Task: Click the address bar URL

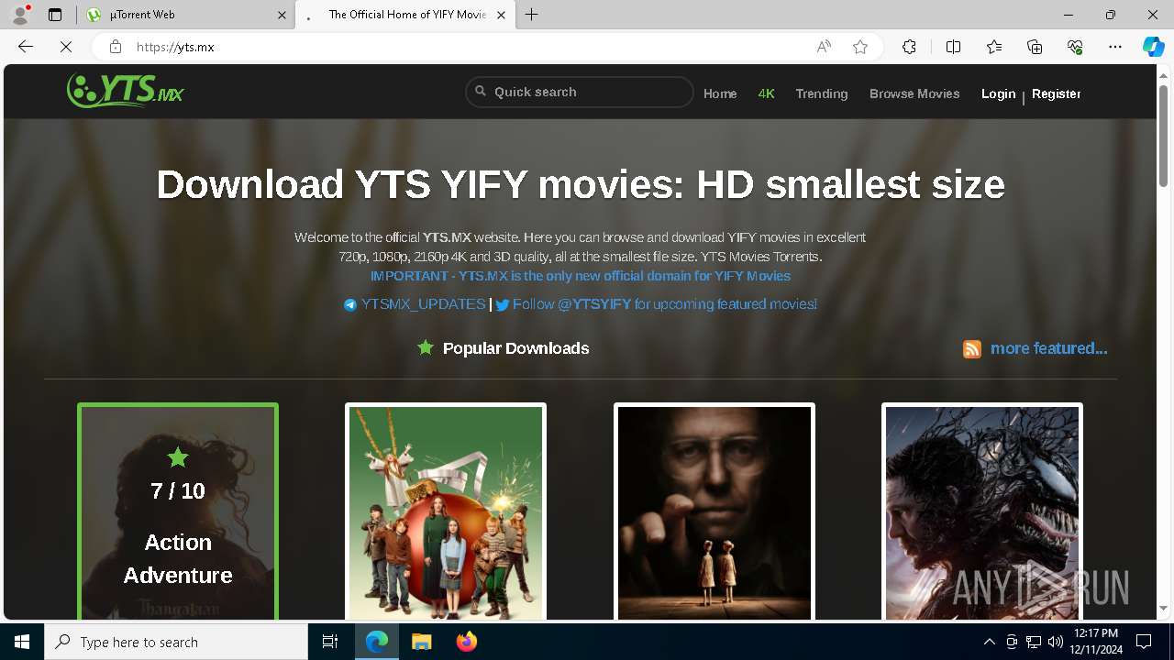Action: pos(175,47)
